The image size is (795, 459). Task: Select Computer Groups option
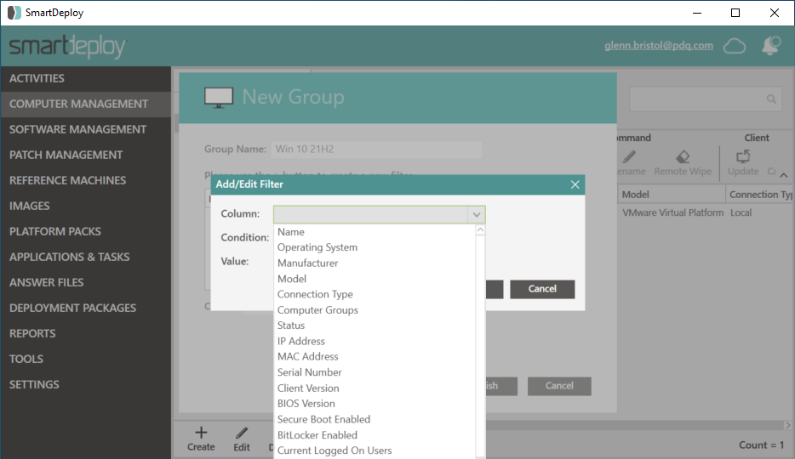[x=317, y=310]
